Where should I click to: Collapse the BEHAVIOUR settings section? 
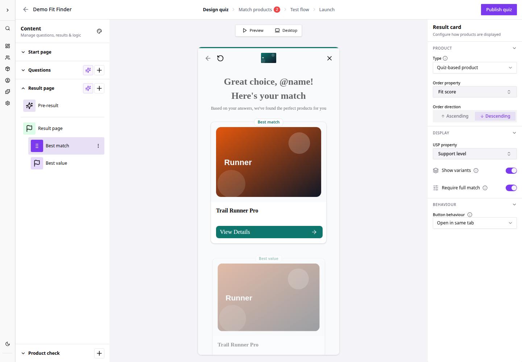coord(514,205)
